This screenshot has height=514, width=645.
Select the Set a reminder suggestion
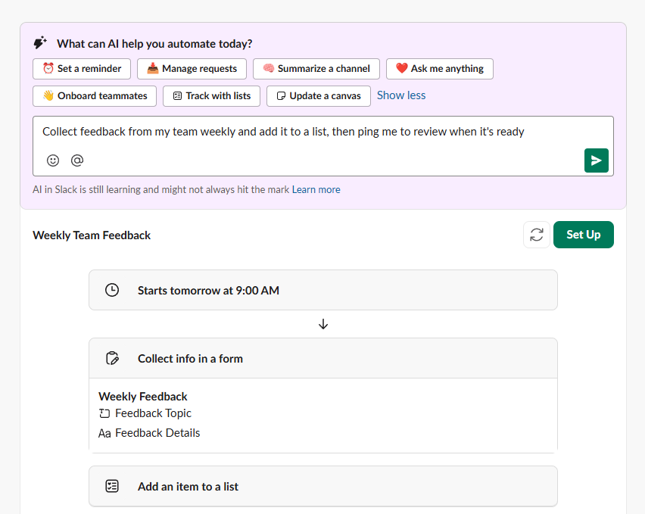coord(82,69)
